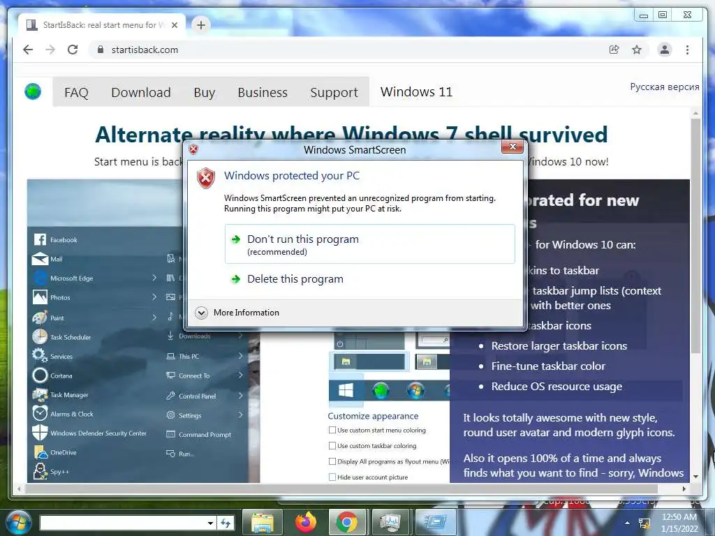This screenshot has width=715, height=536.
Task: Close the Windows SmartScreen dialog
Action: click(512, 147)
